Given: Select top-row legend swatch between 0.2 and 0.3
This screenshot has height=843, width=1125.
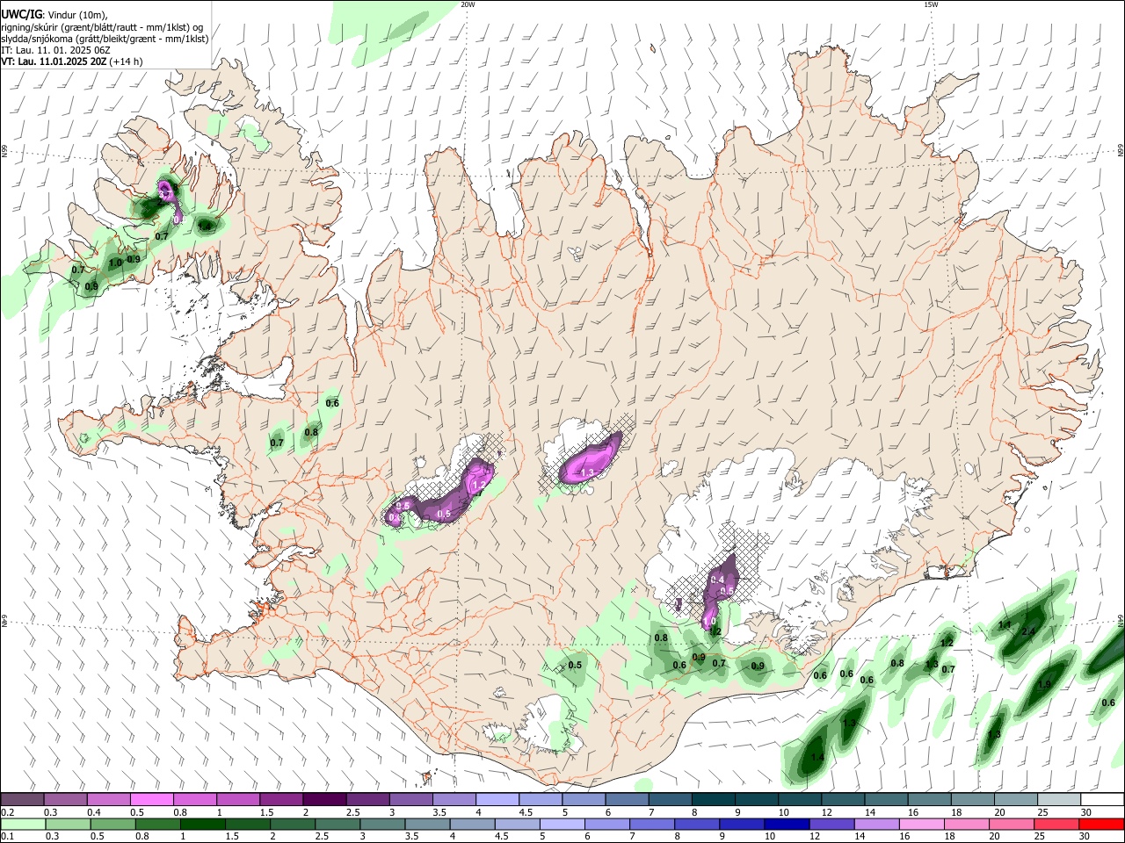Looking at the screenshot, I should tap(22, 799).
